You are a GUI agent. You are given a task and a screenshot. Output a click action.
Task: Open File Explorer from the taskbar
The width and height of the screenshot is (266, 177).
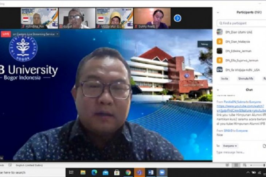tap(83, 172)
